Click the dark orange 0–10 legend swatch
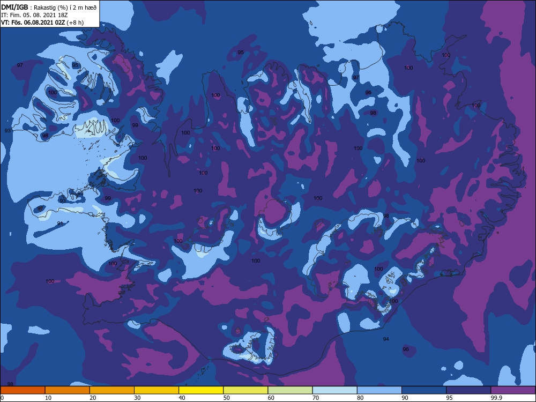Image resolution: width=536 pixels, height=402 pixels. [23, 390]
